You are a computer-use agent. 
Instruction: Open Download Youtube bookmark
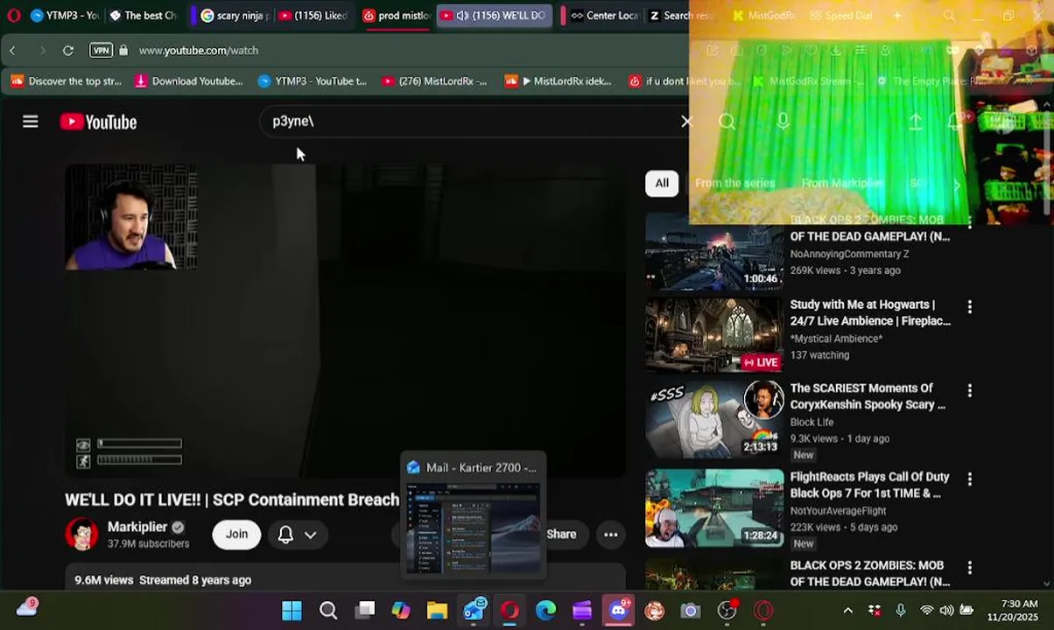click(x=188, y=81)
